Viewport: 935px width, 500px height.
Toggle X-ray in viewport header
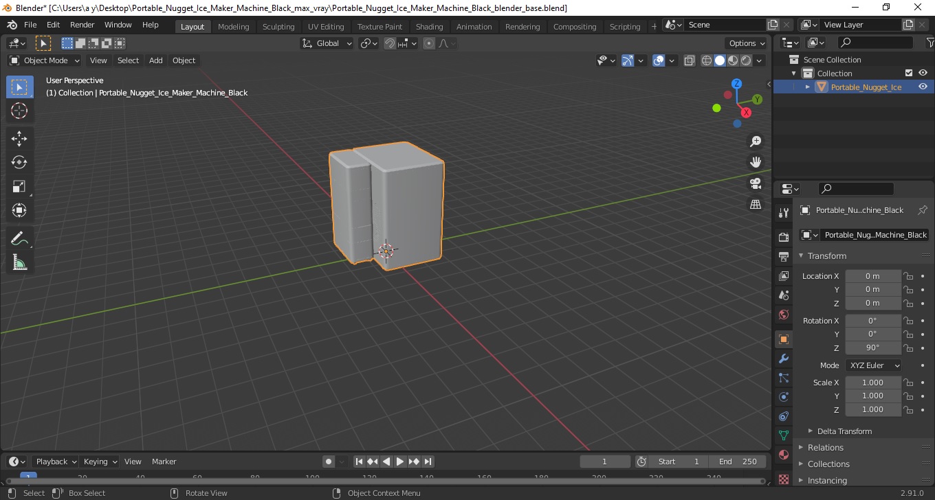click(690, 60)
